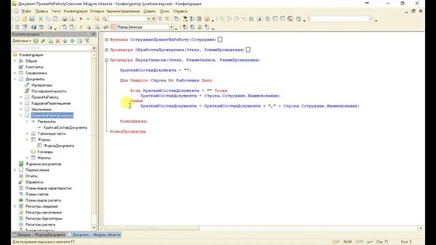Screen dimensions: 436x245
Task: Save with the floppy disk icon
Action: (x=32, y=19)
